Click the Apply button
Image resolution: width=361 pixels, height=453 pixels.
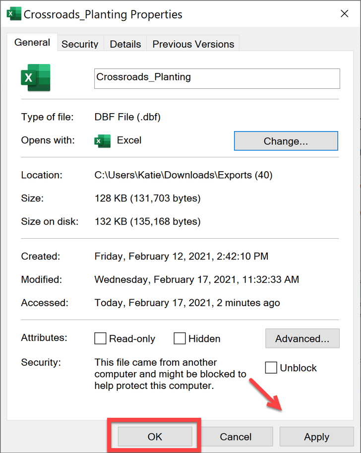(x=316, y=437)
